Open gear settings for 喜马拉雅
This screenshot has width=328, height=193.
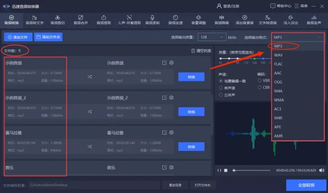click(172, 133)
